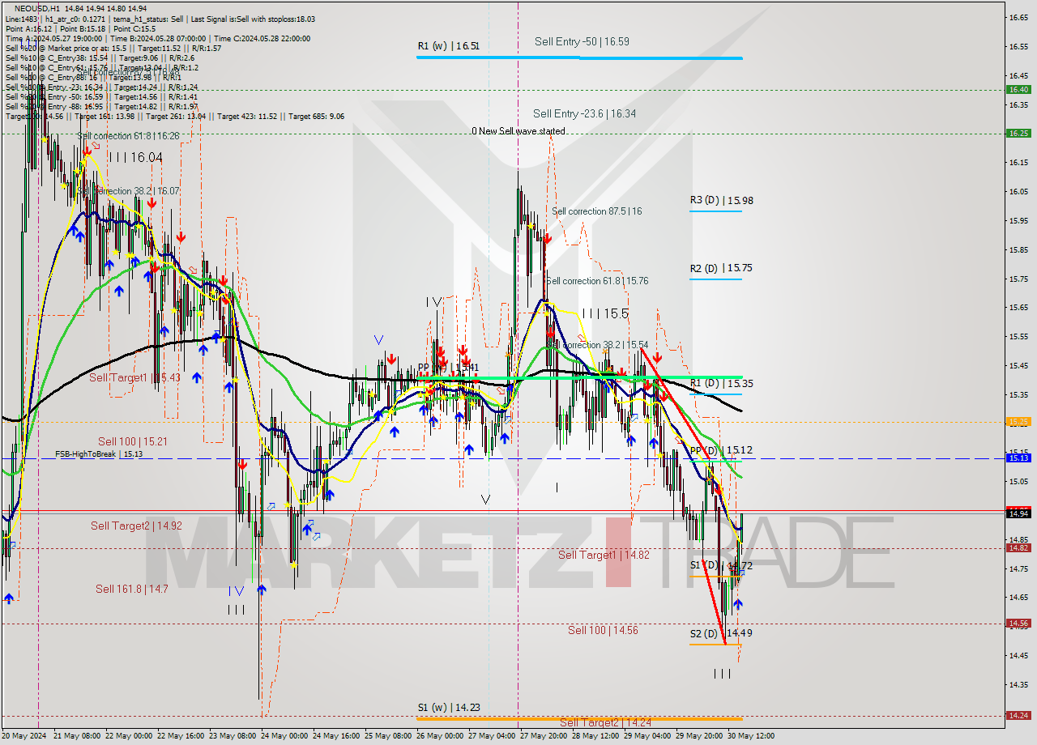Click the current price 14.94 tag

tap(1018, 513)
